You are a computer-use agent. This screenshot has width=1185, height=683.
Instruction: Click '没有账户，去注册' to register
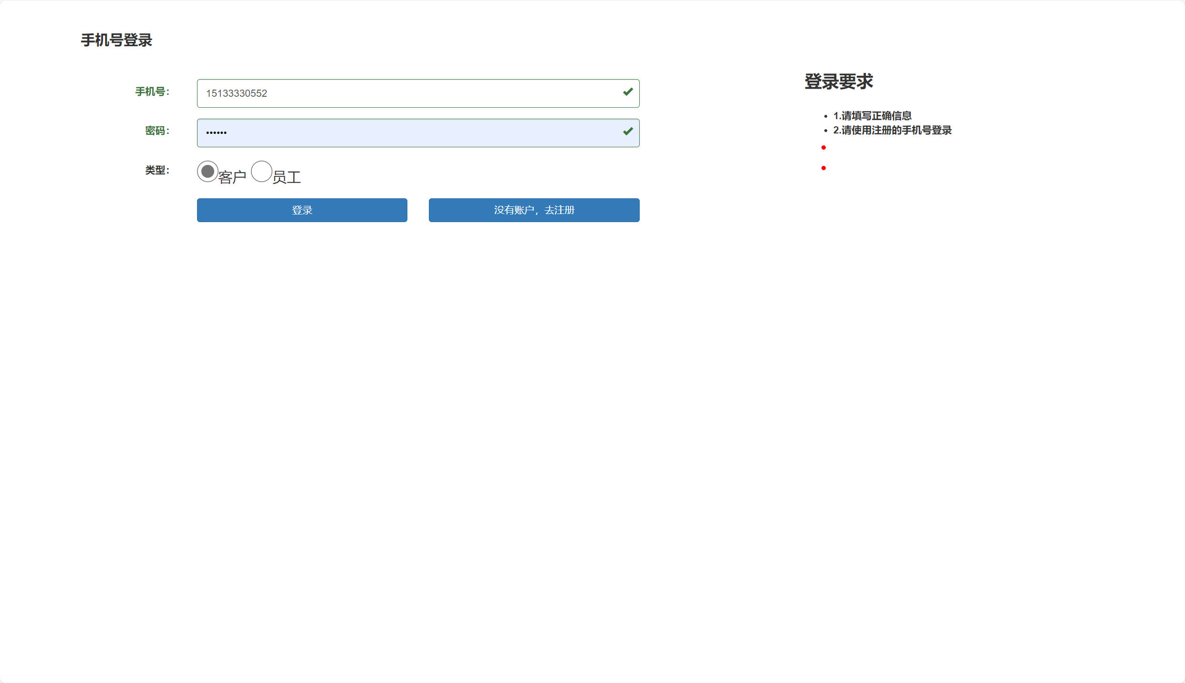534,210
